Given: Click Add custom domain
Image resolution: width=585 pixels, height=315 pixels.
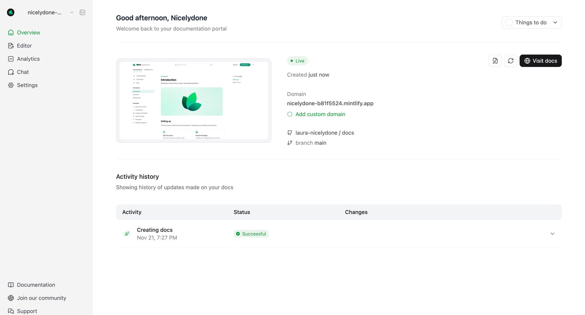Looking at the screenshot, I should [x=320, y=114].
